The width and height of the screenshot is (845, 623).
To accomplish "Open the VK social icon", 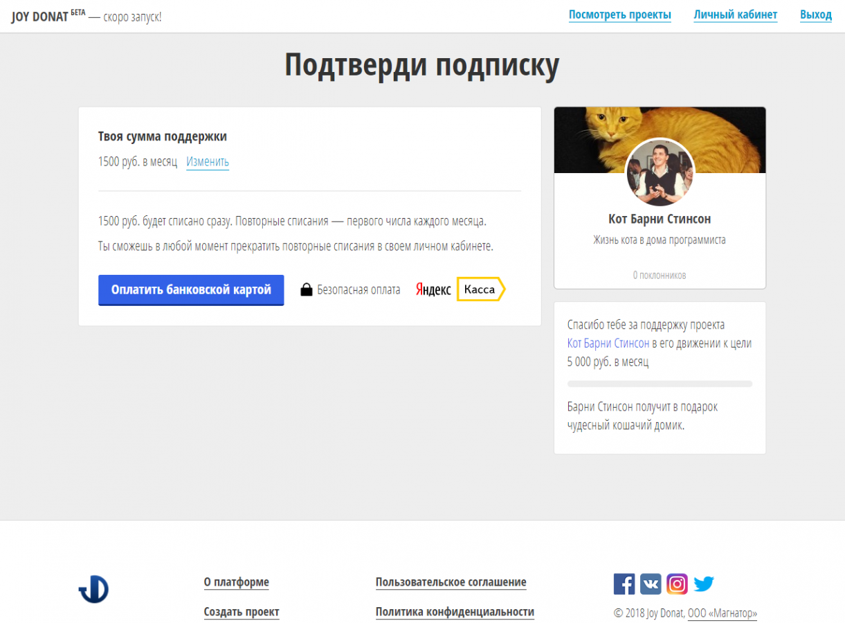I will click(x=651, y=584).
